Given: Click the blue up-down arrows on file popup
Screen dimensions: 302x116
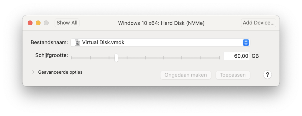Looking at the screenshot, I should pyautogui.click(x=246, y=42).
